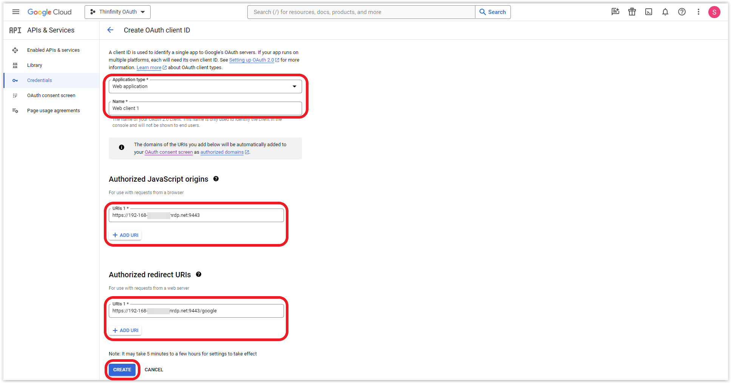
Task: Select OAuth consent screen in the sidebar
Action: (x=51, y=95)
